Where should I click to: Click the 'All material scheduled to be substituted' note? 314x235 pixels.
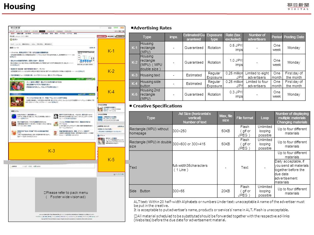[212, 218]
